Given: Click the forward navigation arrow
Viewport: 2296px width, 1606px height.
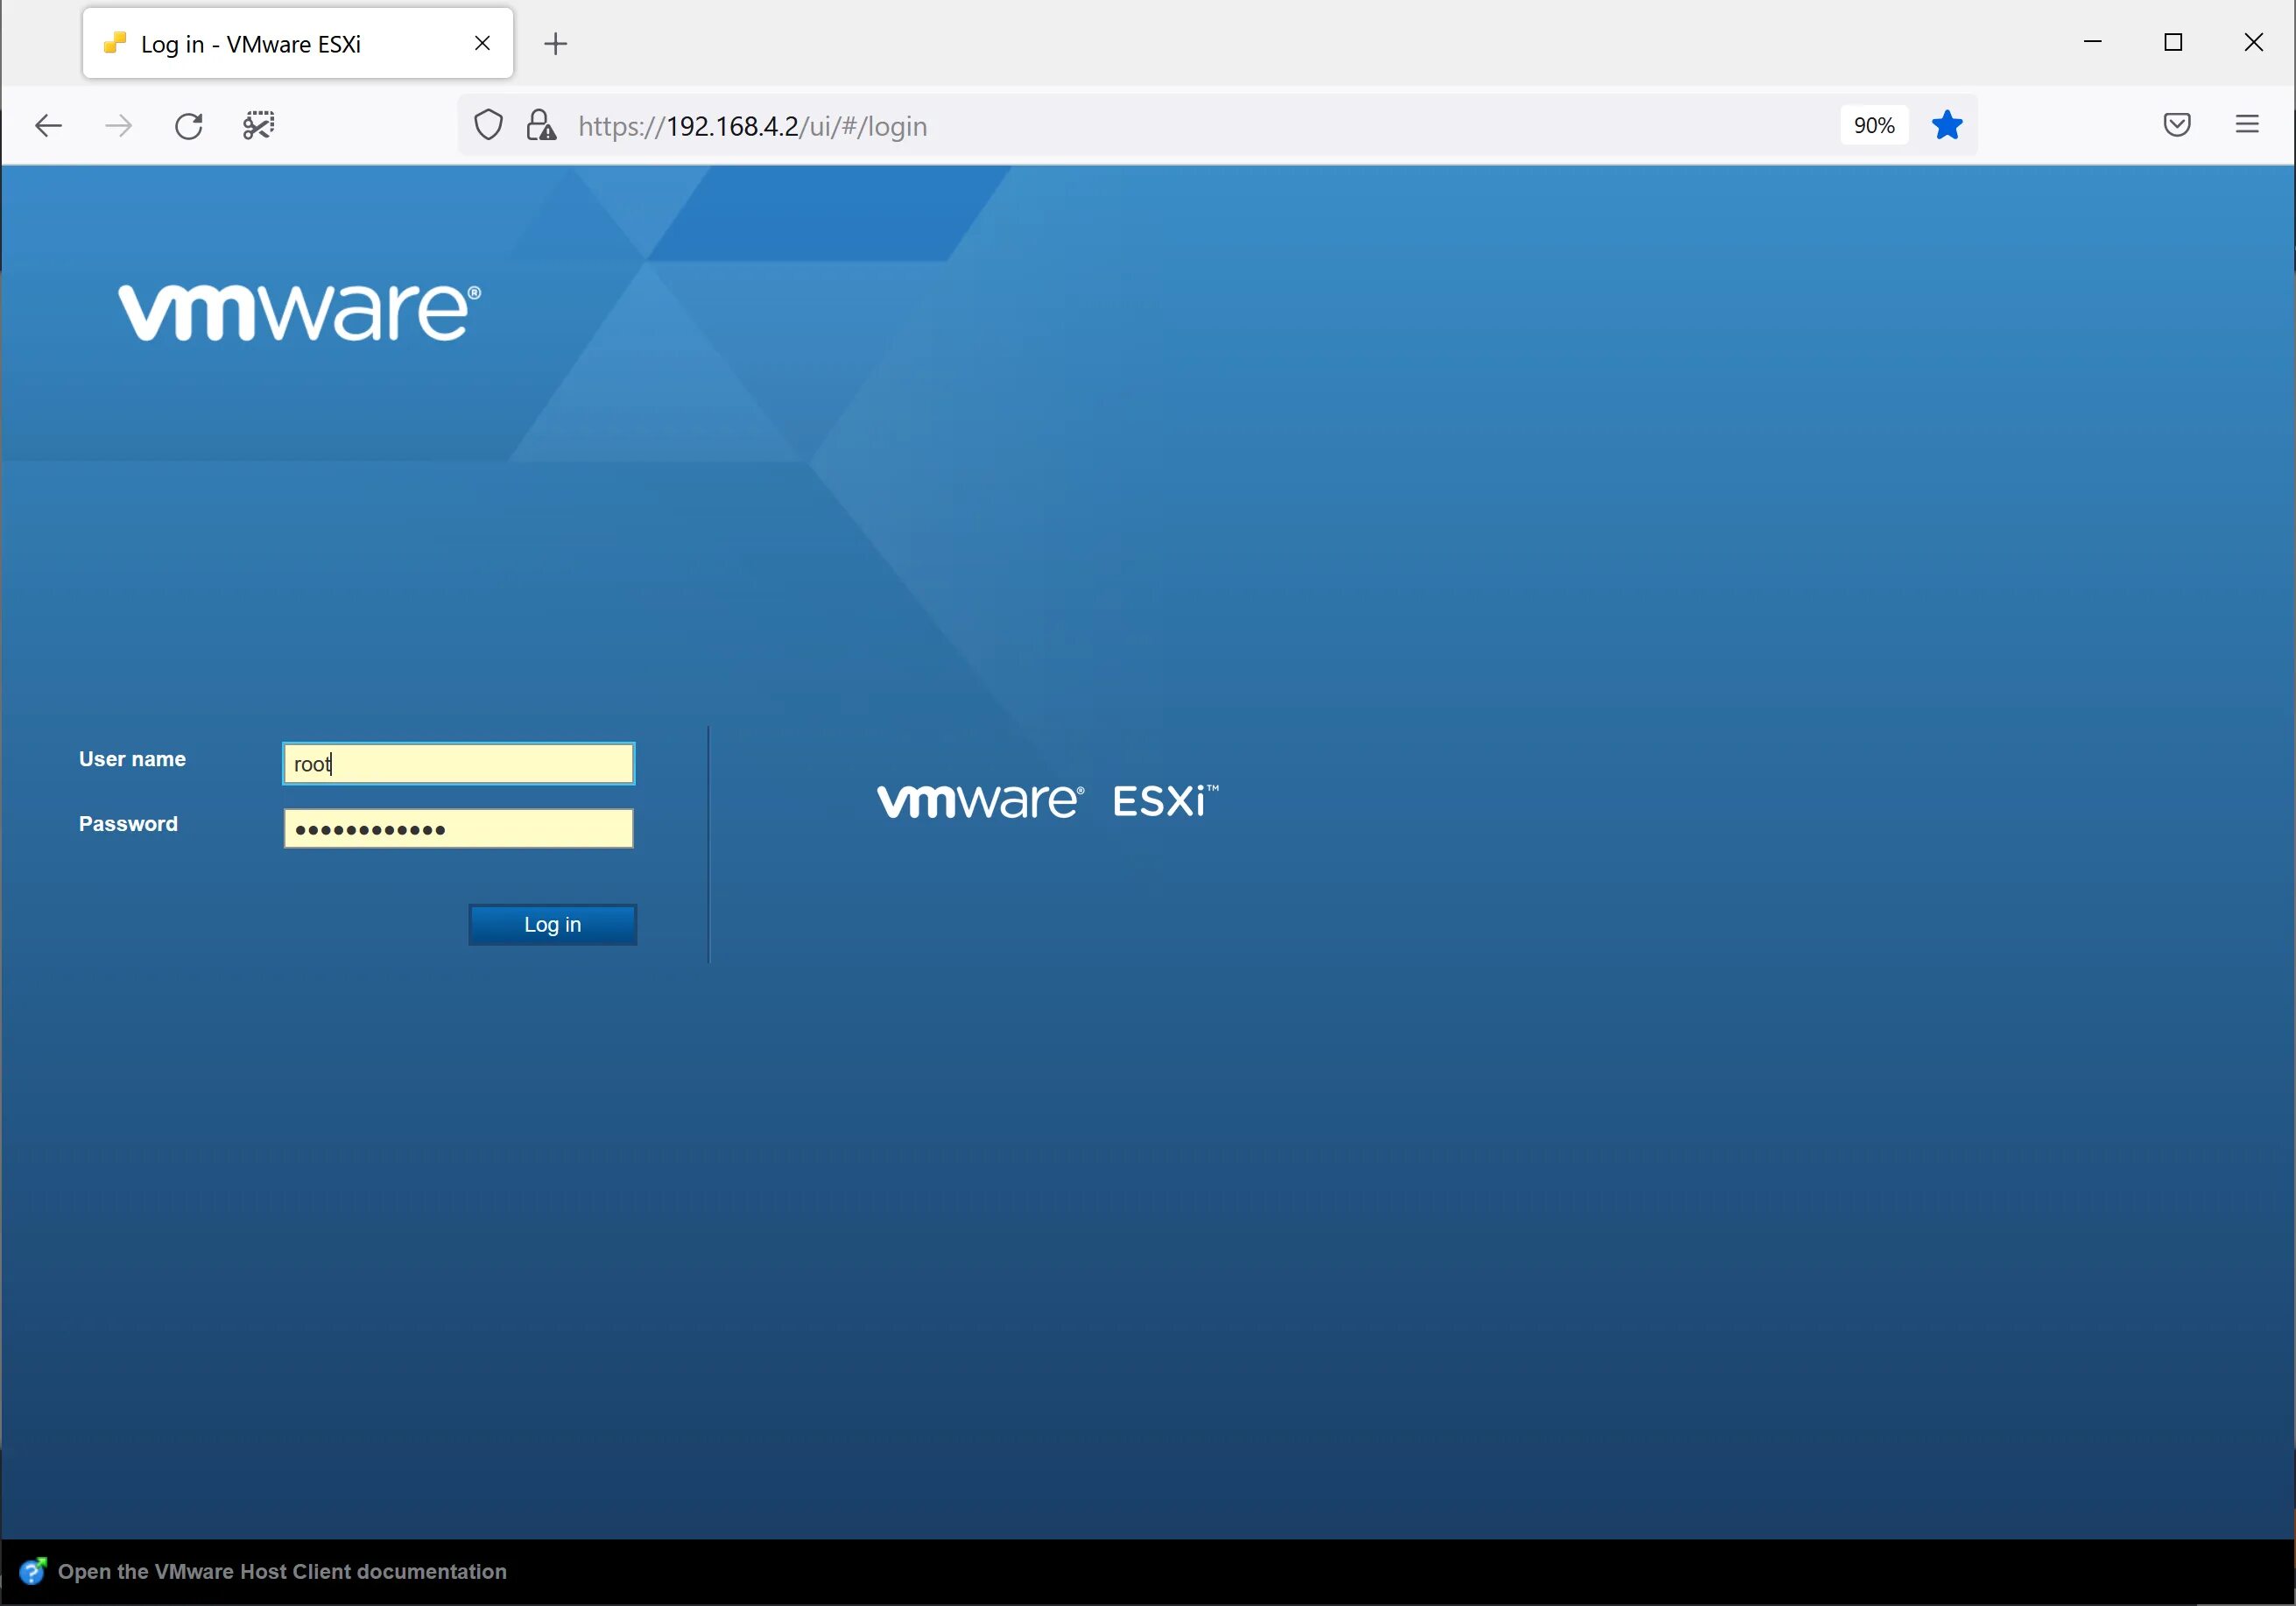Looking at the screenshot, I should (118, 126).
